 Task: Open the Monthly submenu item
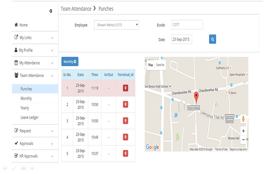[x=26, y=99]
